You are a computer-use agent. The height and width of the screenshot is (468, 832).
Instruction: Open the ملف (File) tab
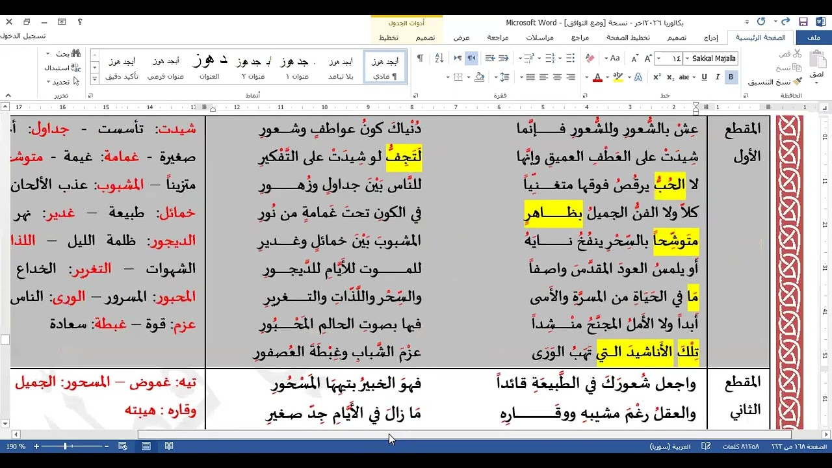coord(814,38)
